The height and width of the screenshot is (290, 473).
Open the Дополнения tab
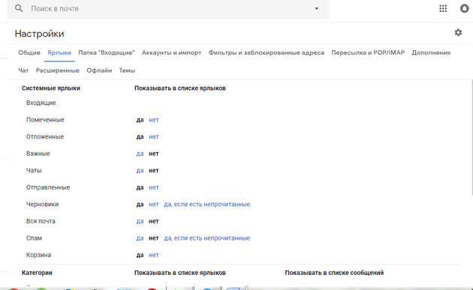[x=431, y=52]
